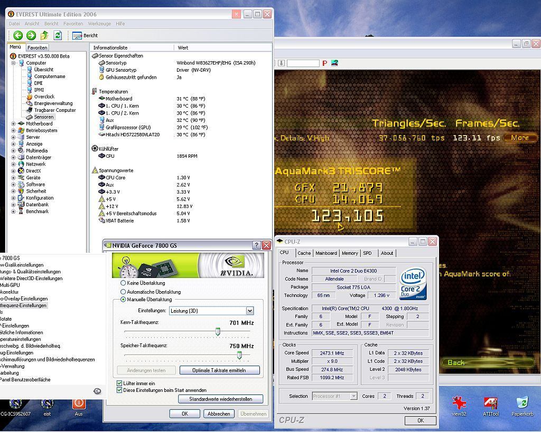Image resolution: width=541 pixels, height=432 pixels.
Task: Click the green Forward arrow in EVEREST toolbar
Action: (x=31, y=35)
